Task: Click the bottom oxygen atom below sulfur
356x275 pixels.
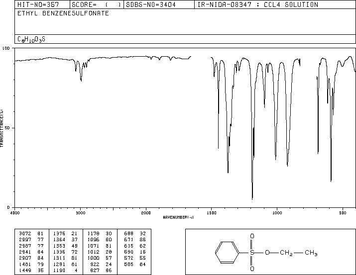Action: coord(252,269)
